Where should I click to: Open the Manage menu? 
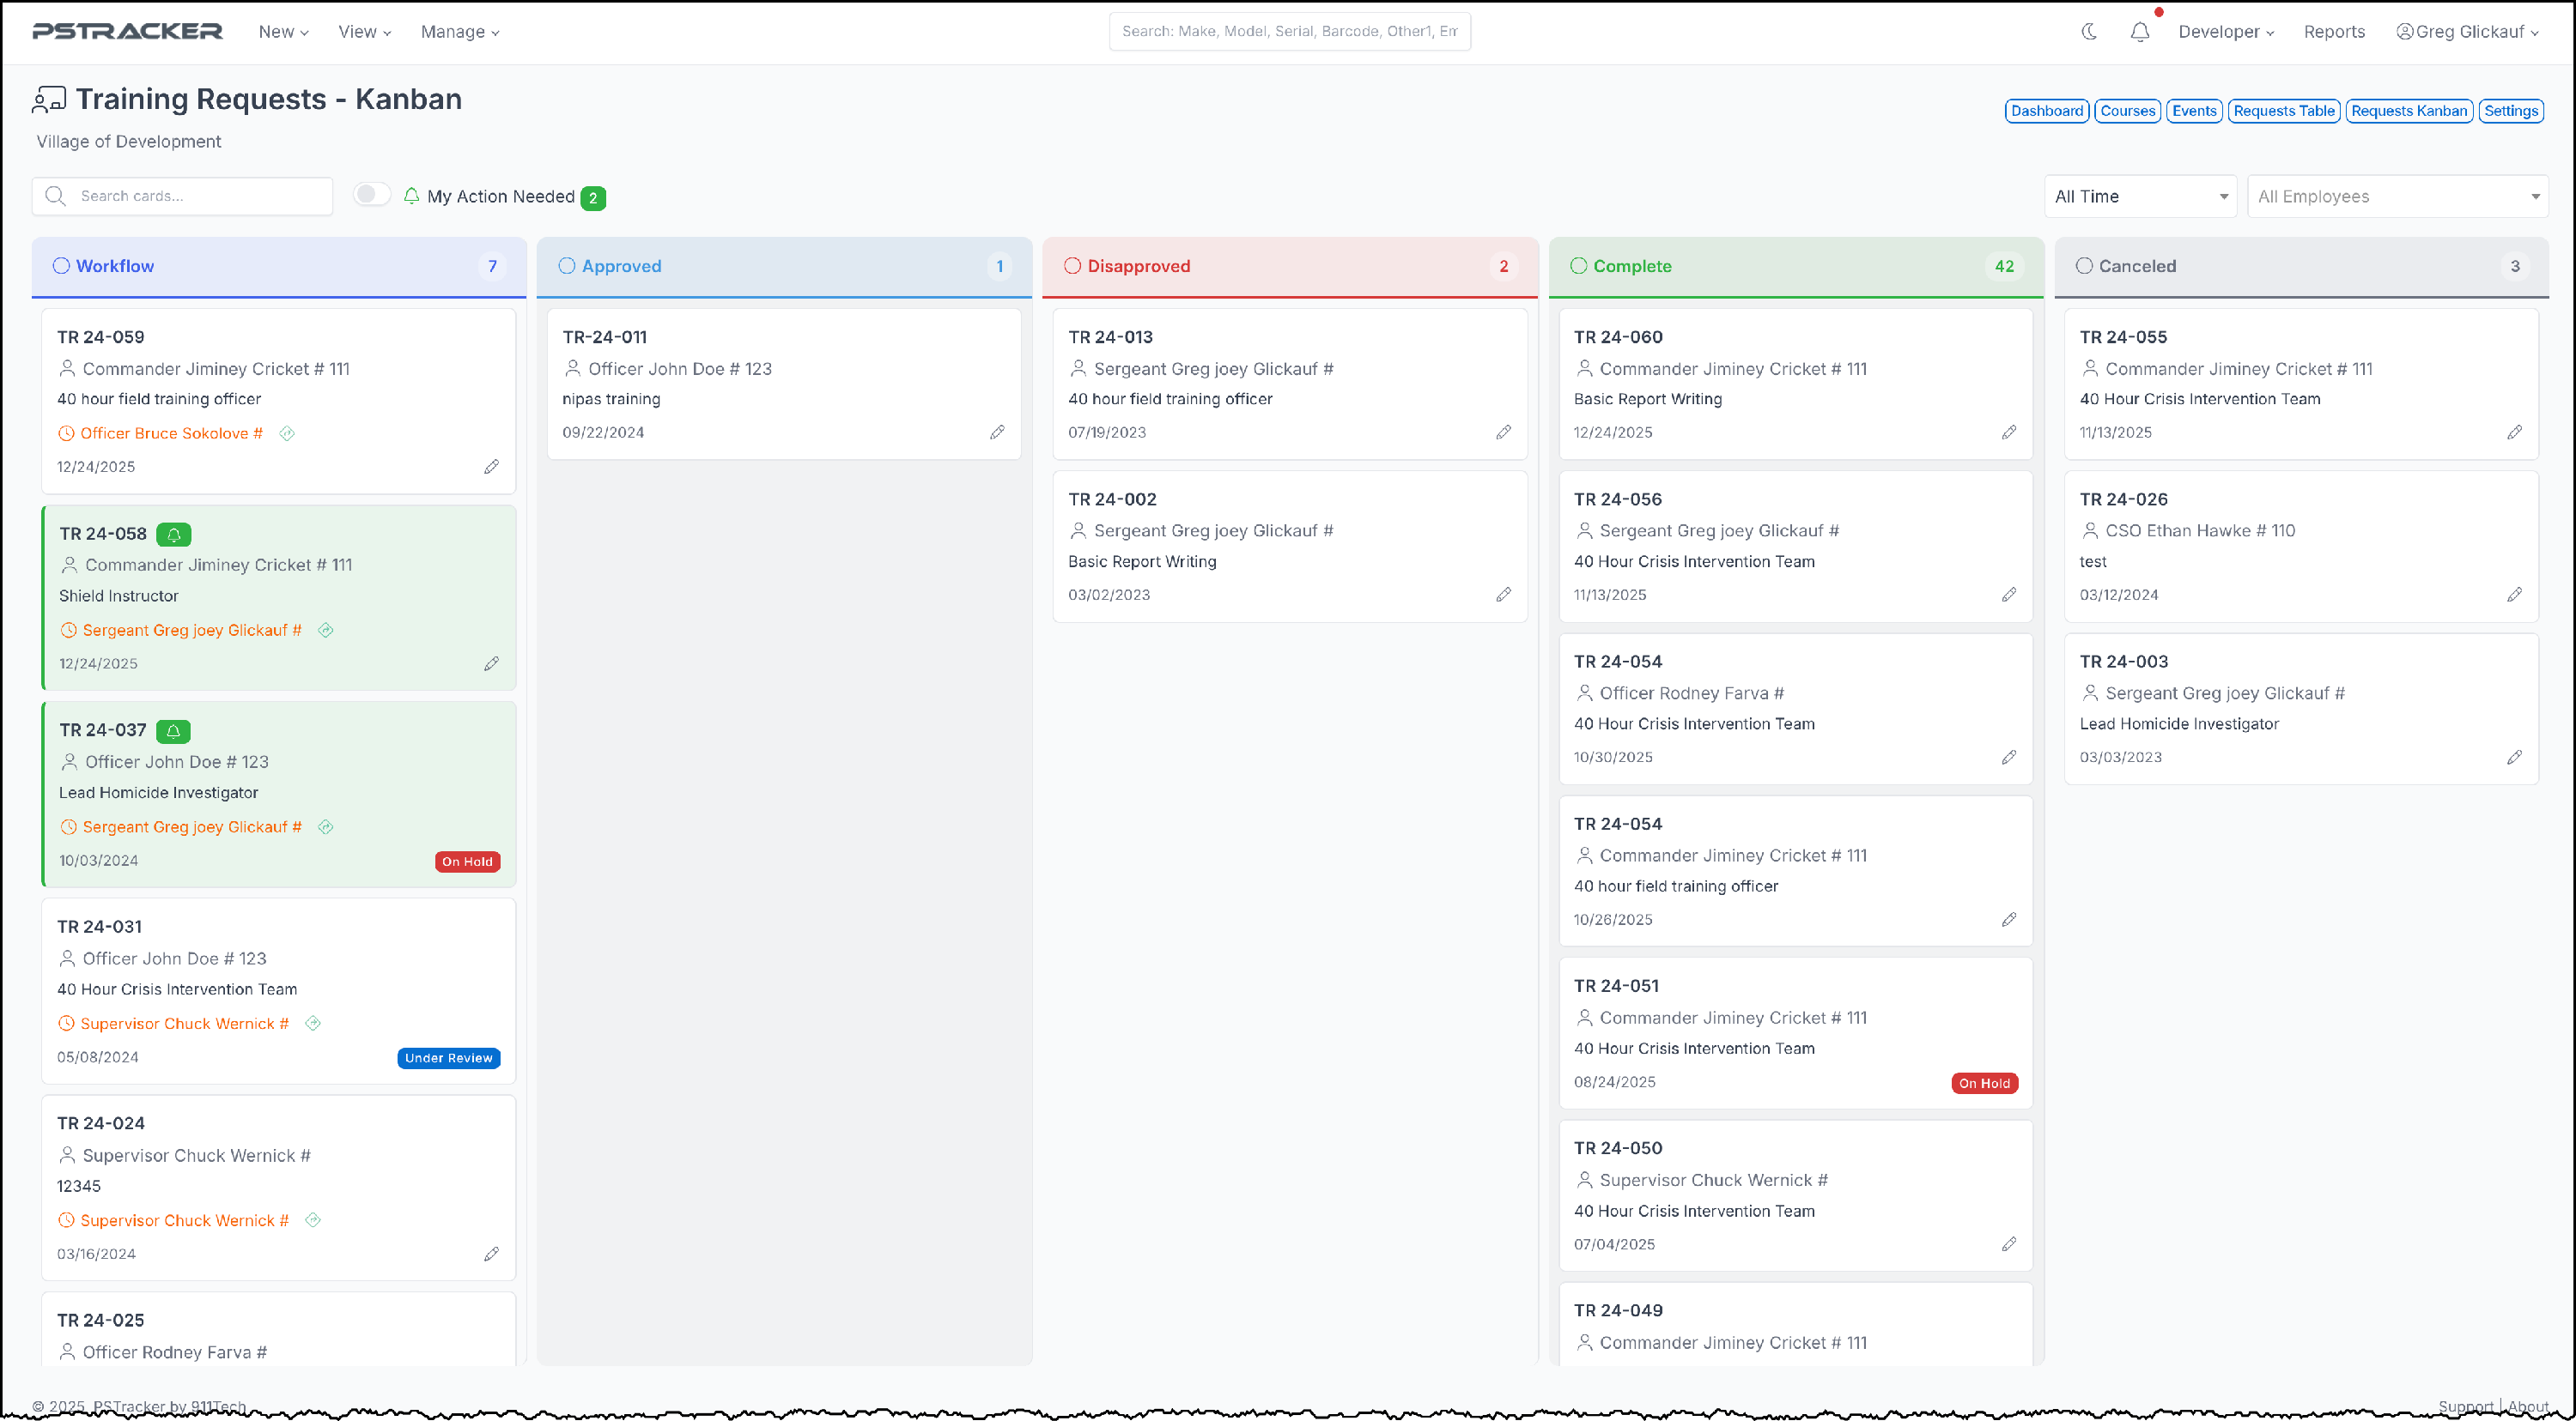[459, 31]
